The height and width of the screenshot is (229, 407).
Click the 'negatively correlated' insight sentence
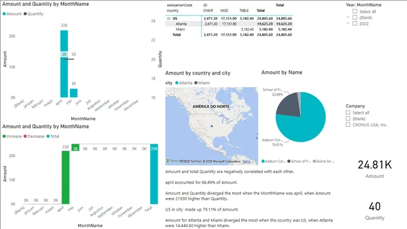230,172
